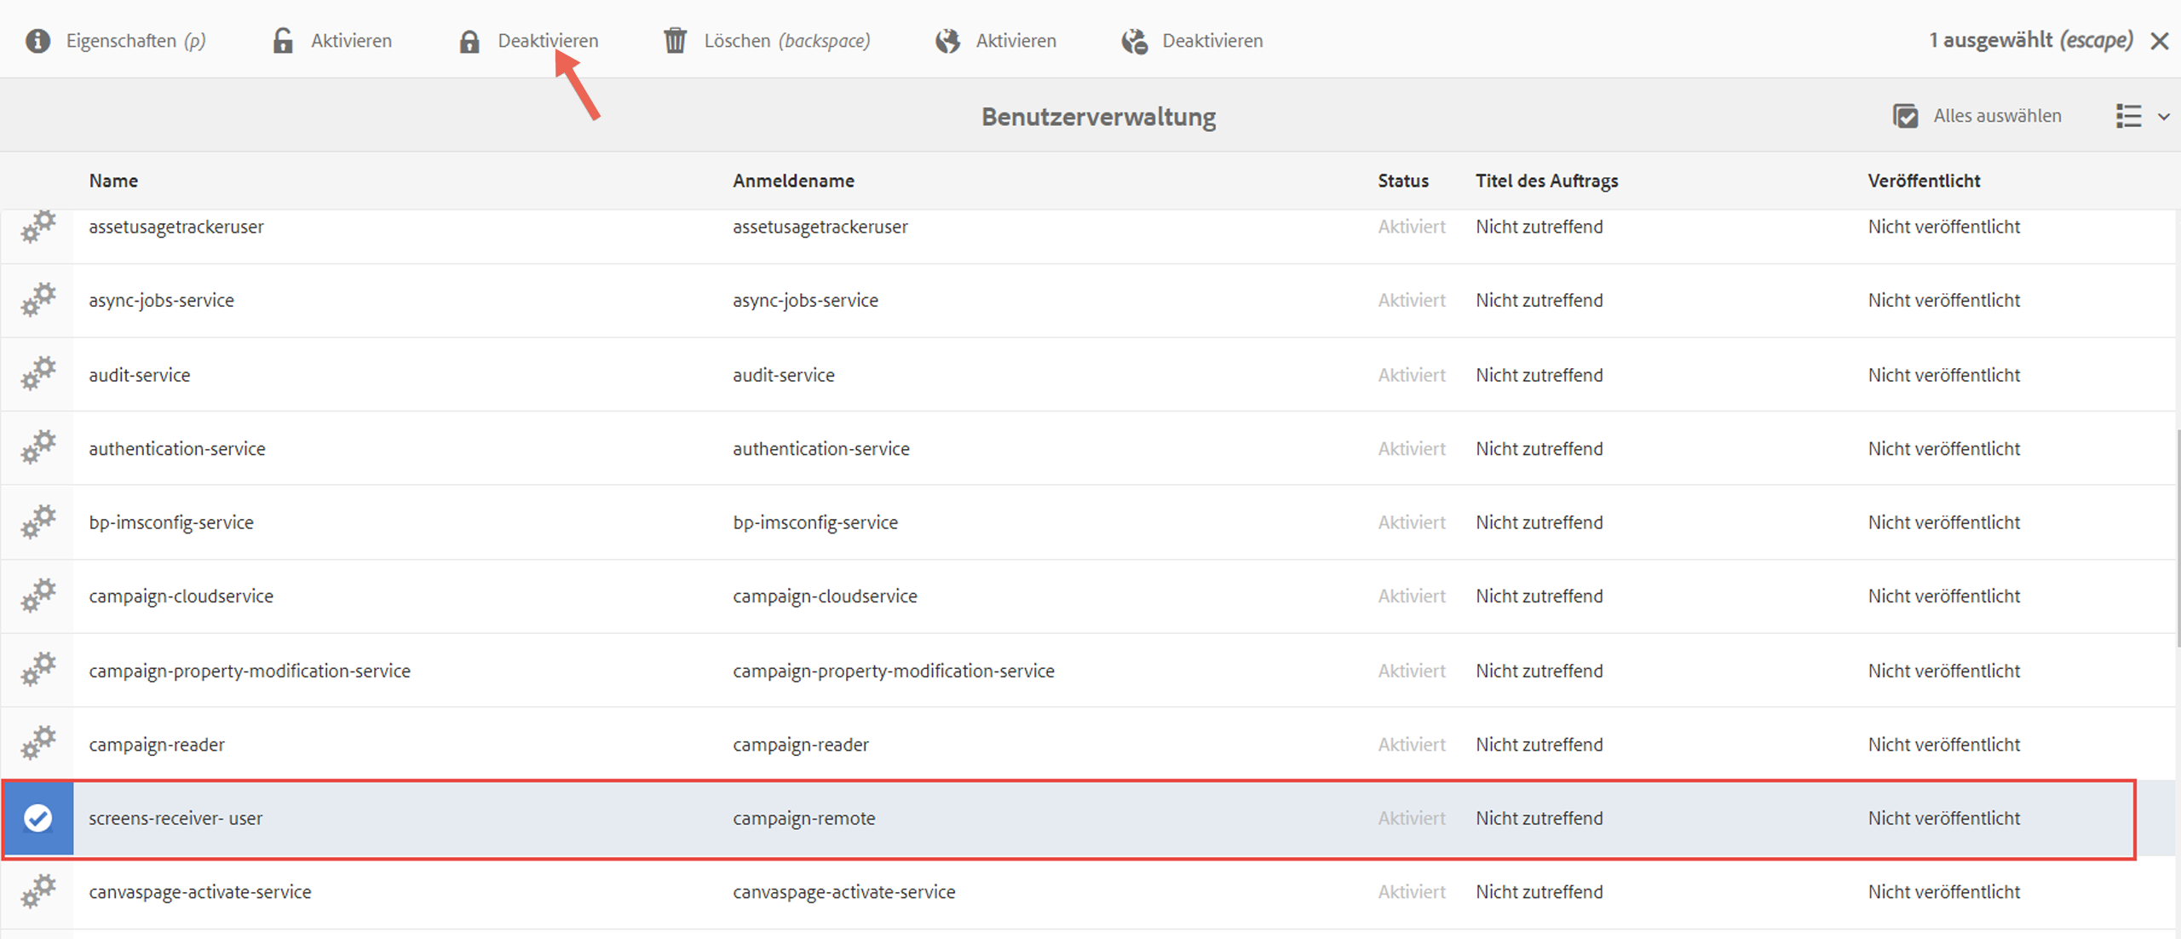The width and height of the screenshot is (2181, 939).
Task: Click the trash can Löschen icon
Action: pos(675,41)
